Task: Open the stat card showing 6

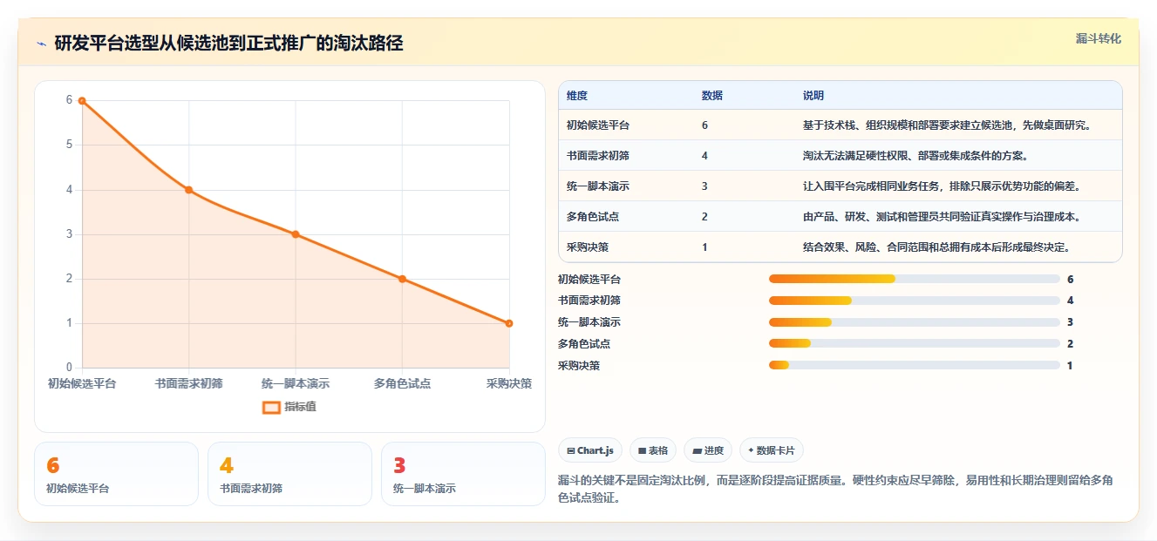Action: pos(117,474)
